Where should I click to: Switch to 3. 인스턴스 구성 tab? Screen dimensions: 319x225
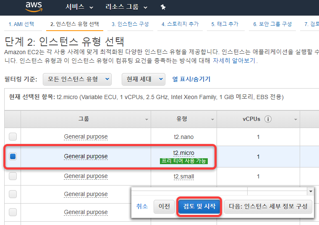130,24
